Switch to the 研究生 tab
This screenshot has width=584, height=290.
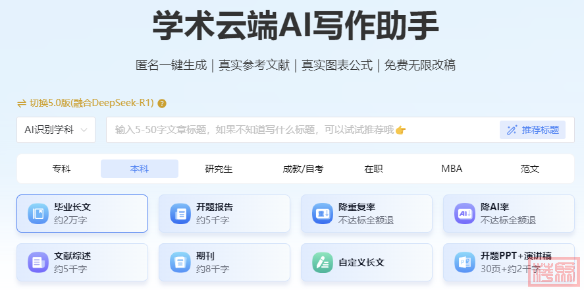219,169
